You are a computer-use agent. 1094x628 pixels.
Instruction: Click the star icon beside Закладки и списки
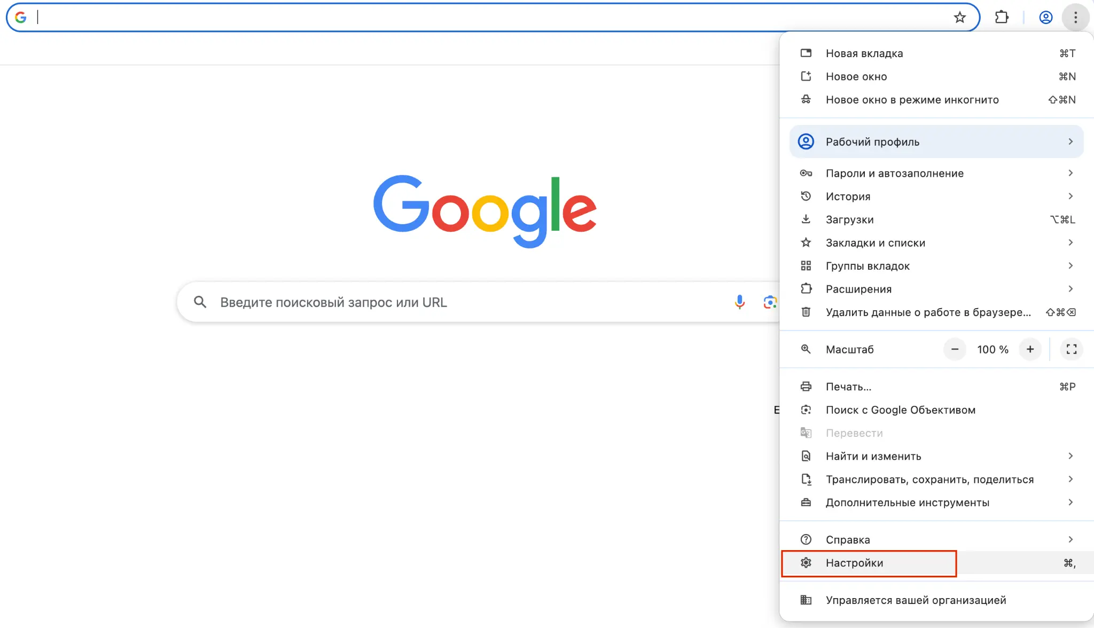pos(806,242)
